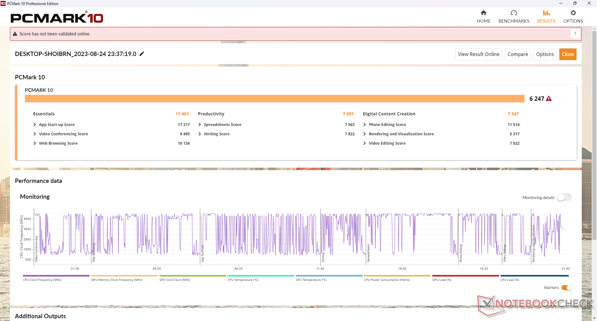The height and width of the screenshot is (321, 597).
Task: Click the warning icon in validation banner
Action: point(15,34)
